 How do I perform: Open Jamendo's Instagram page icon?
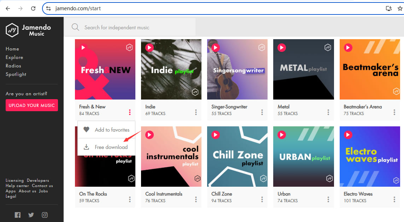click(x=45, y=215)
